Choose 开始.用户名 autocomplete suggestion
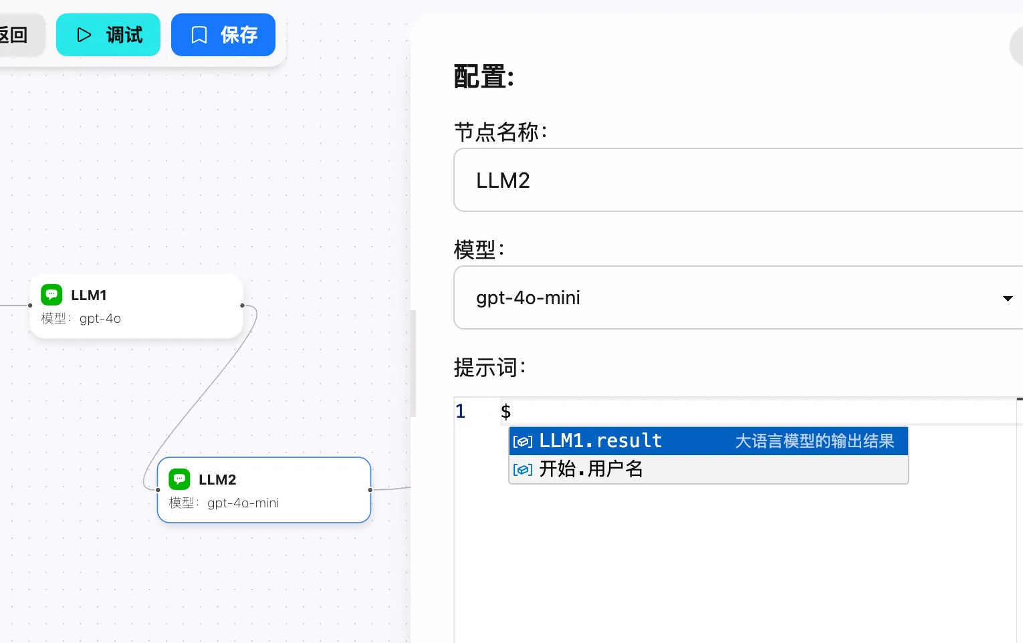1023x643 pixels. (x=709, y=469)
